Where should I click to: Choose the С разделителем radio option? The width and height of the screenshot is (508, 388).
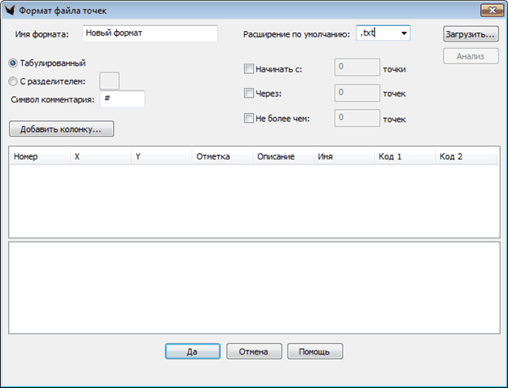click(x=13, y=81)
